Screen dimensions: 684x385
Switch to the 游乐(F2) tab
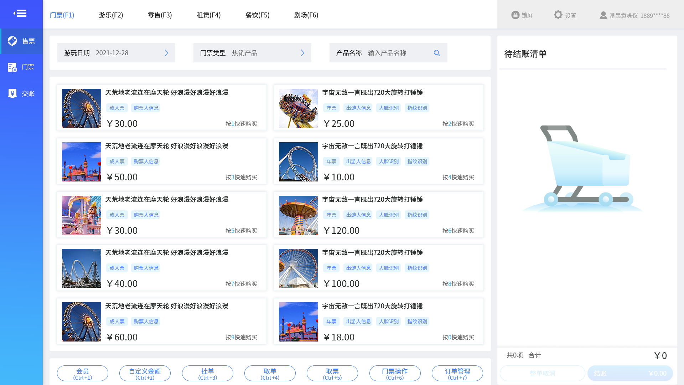(x=111, y=15)
